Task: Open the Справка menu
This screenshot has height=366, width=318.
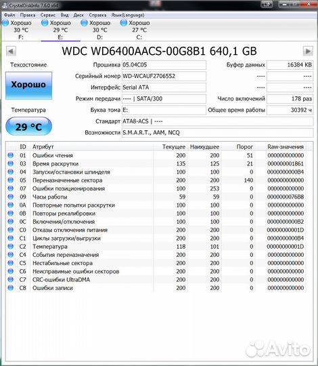Action: (97, 15)
